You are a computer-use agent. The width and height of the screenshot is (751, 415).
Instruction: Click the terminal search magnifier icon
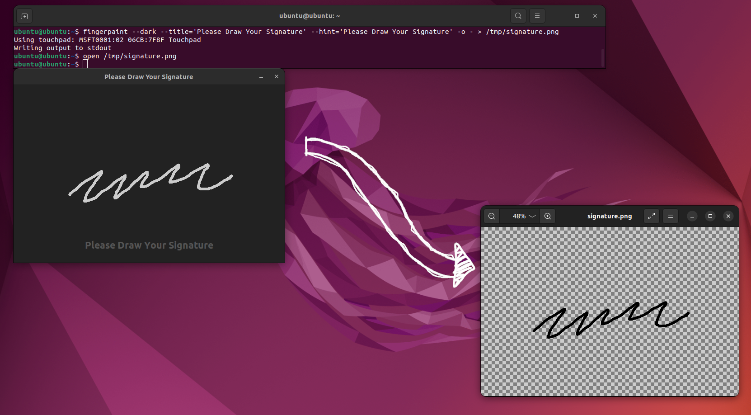[x=518, y=15]
